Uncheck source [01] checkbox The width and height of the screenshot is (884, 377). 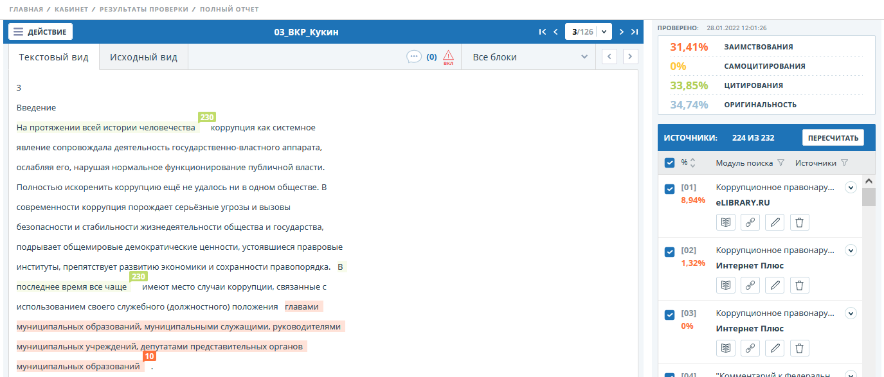(x=669, y=189)
